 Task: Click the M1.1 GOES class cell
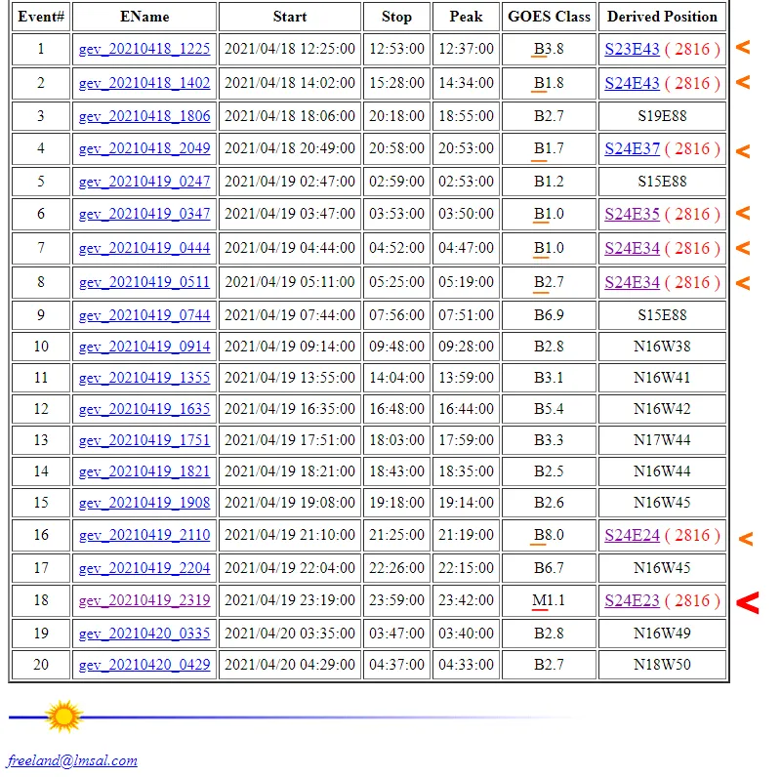(x=549, y=600)
